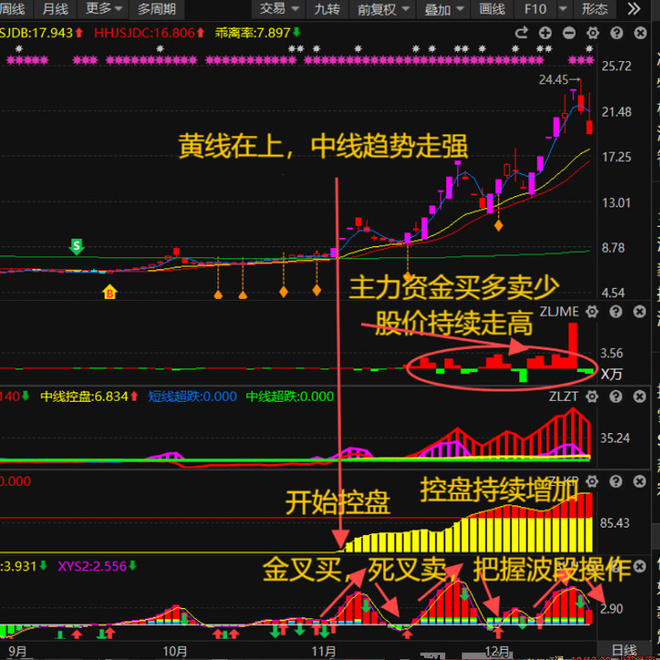Open ZLKP panel settings gear

click(592, 481)
